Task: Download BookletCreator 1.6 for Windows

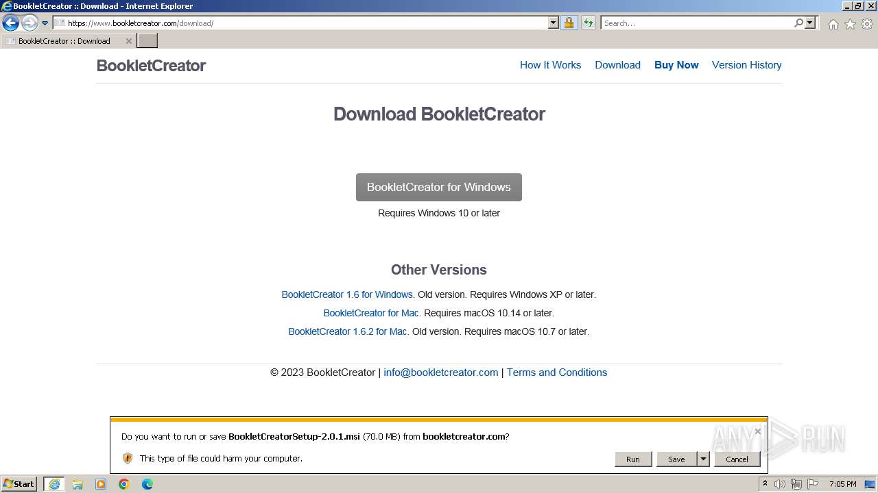Action: (347, 294)
